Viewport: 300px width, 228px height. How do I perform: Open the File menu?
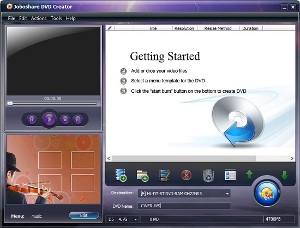click(x=11, y=19)
